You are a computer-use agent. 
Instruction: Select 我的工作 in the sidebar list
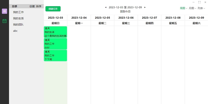[x=18, y=12]
